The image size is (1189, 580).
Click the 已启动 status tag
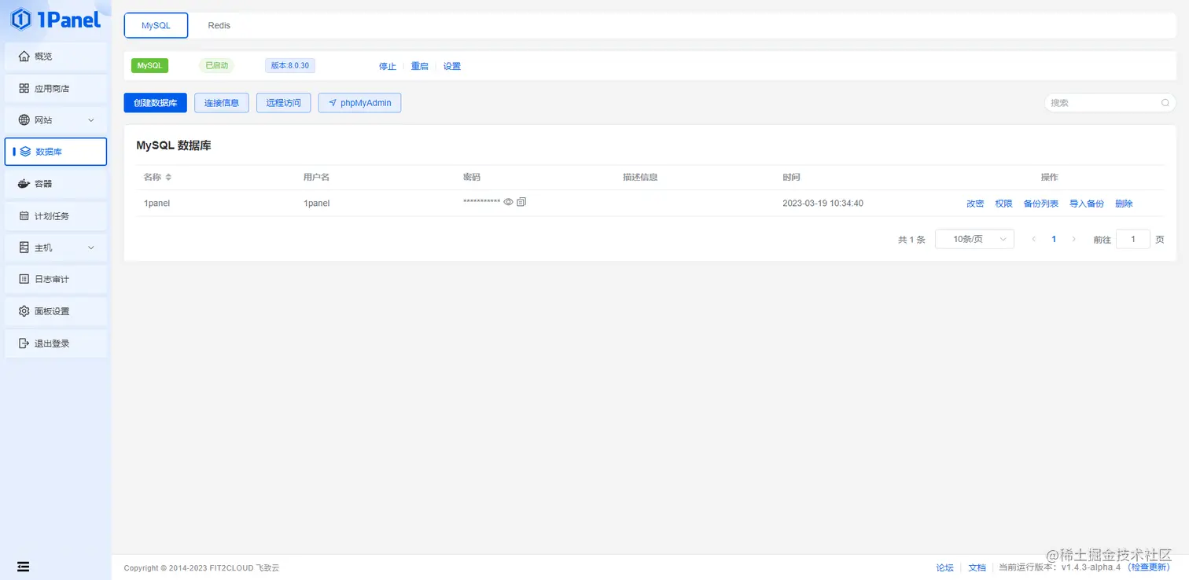click(217, 65)
